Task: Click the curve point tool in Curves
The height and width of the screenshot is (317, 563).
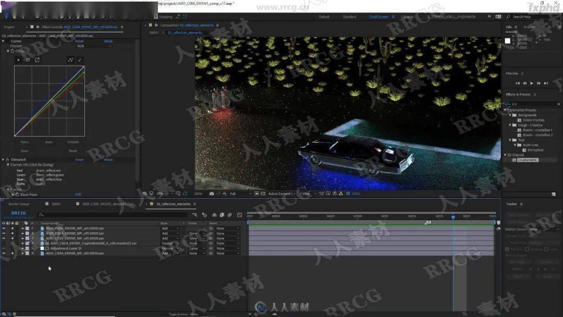Action: [70, 60]
